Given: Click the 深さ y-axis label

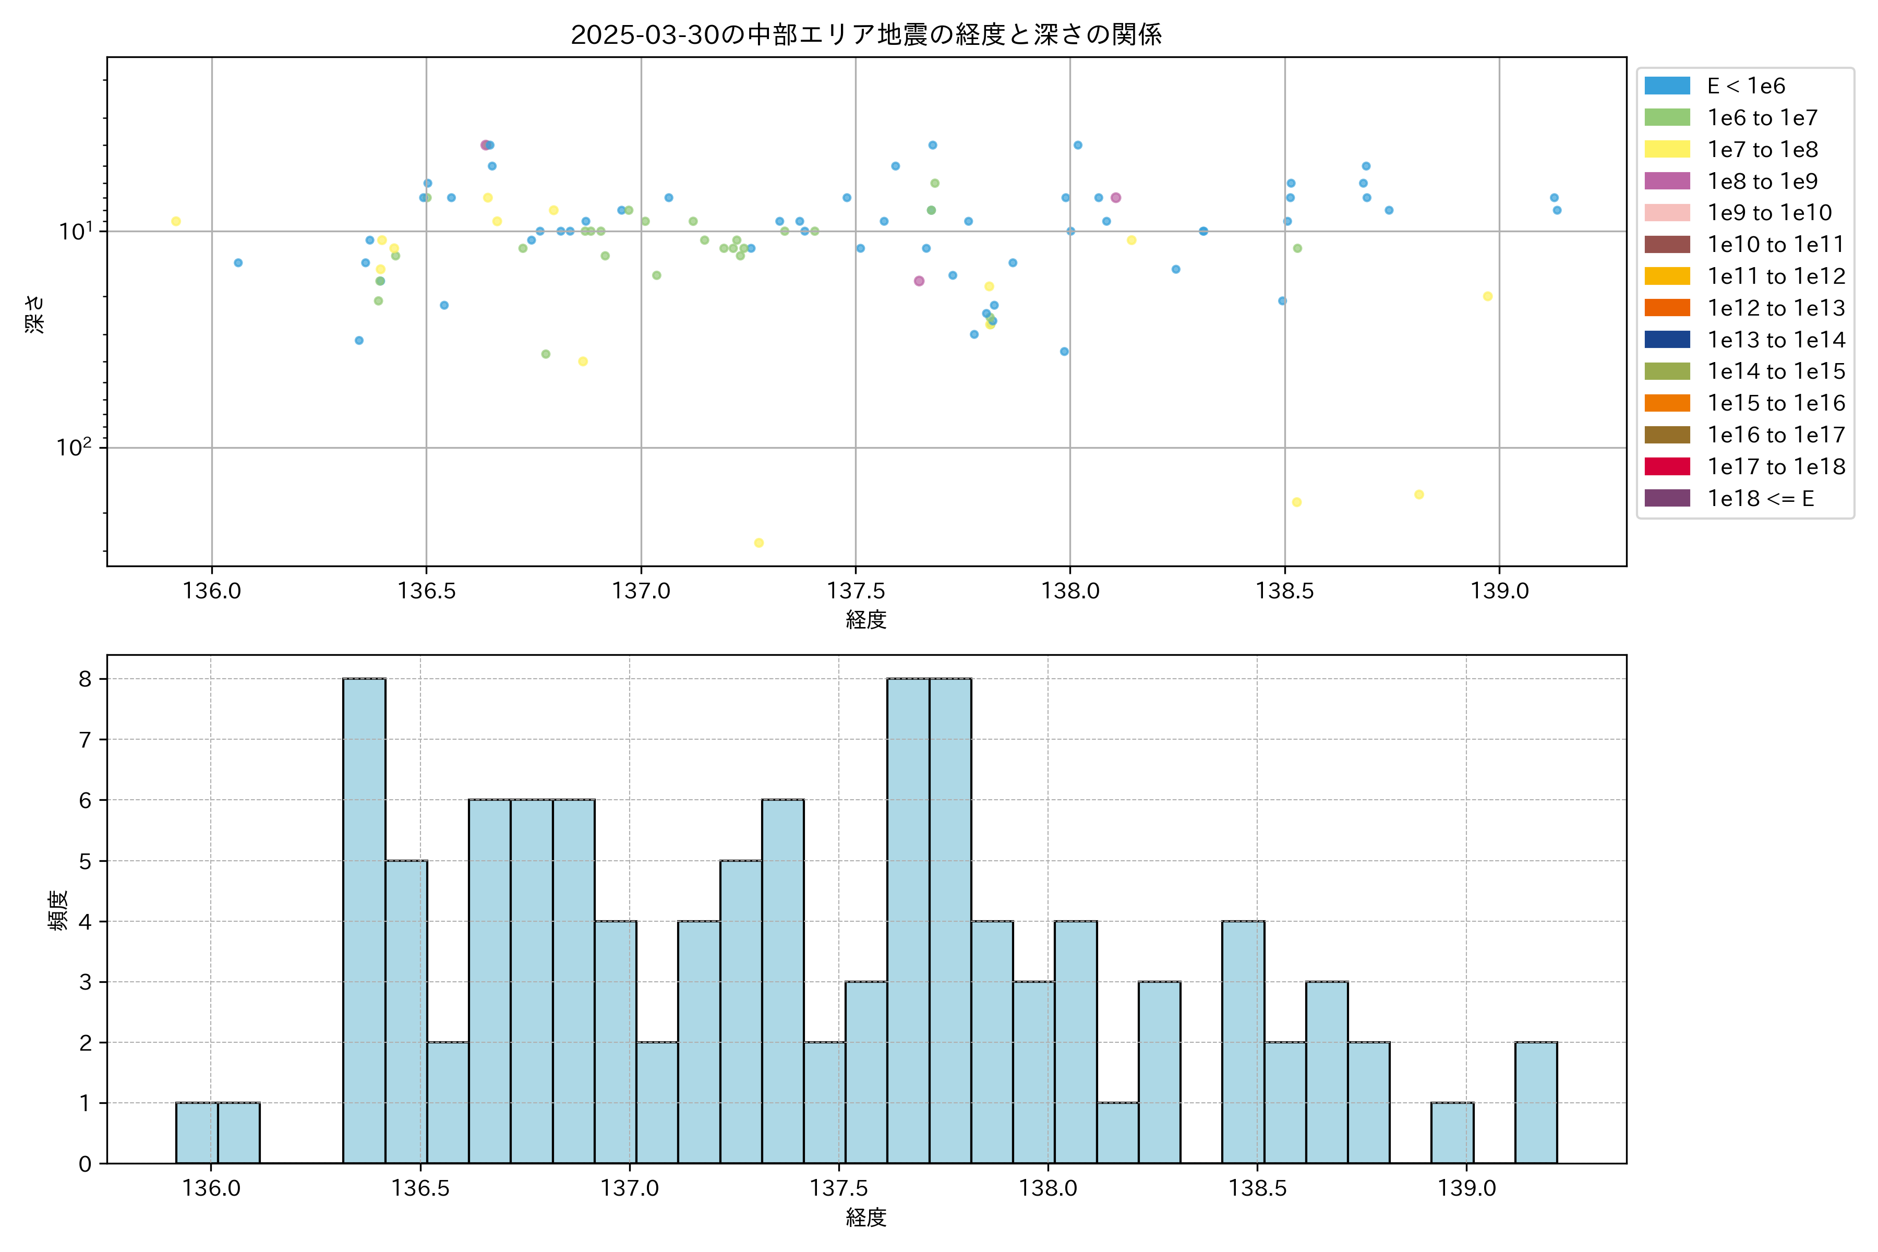Looking at the screenshot, I should point(34,314).
